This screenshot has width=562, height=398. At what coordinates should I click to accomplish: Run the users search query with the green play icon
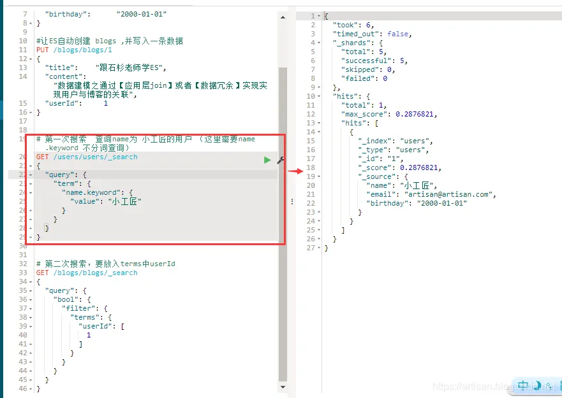tap(267, 160)
